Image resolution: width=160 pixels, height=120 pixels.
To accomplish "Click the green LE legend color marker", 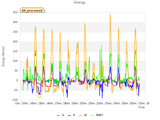I will point(80,115).
